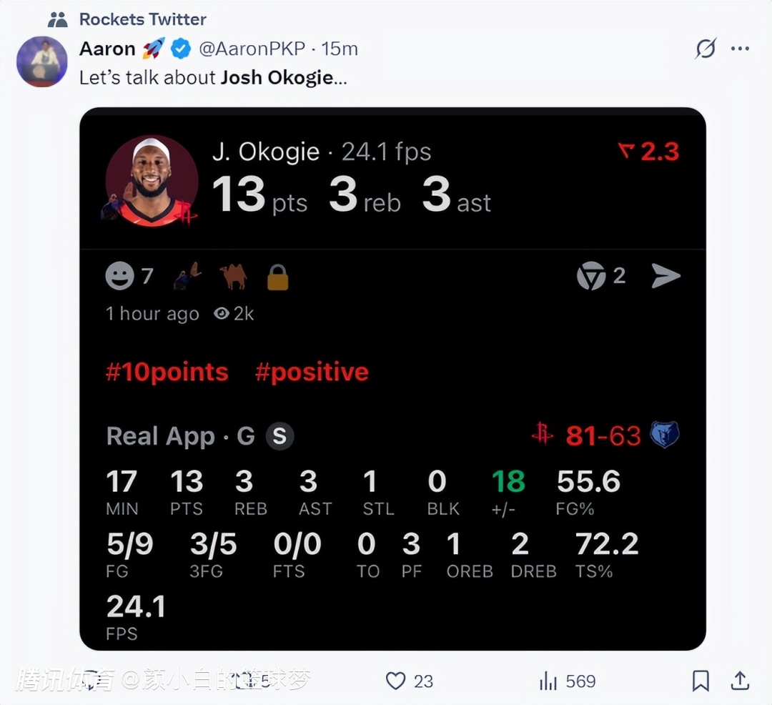Click the paper plane send icon

pyautogui.click(x=665, y=276)
